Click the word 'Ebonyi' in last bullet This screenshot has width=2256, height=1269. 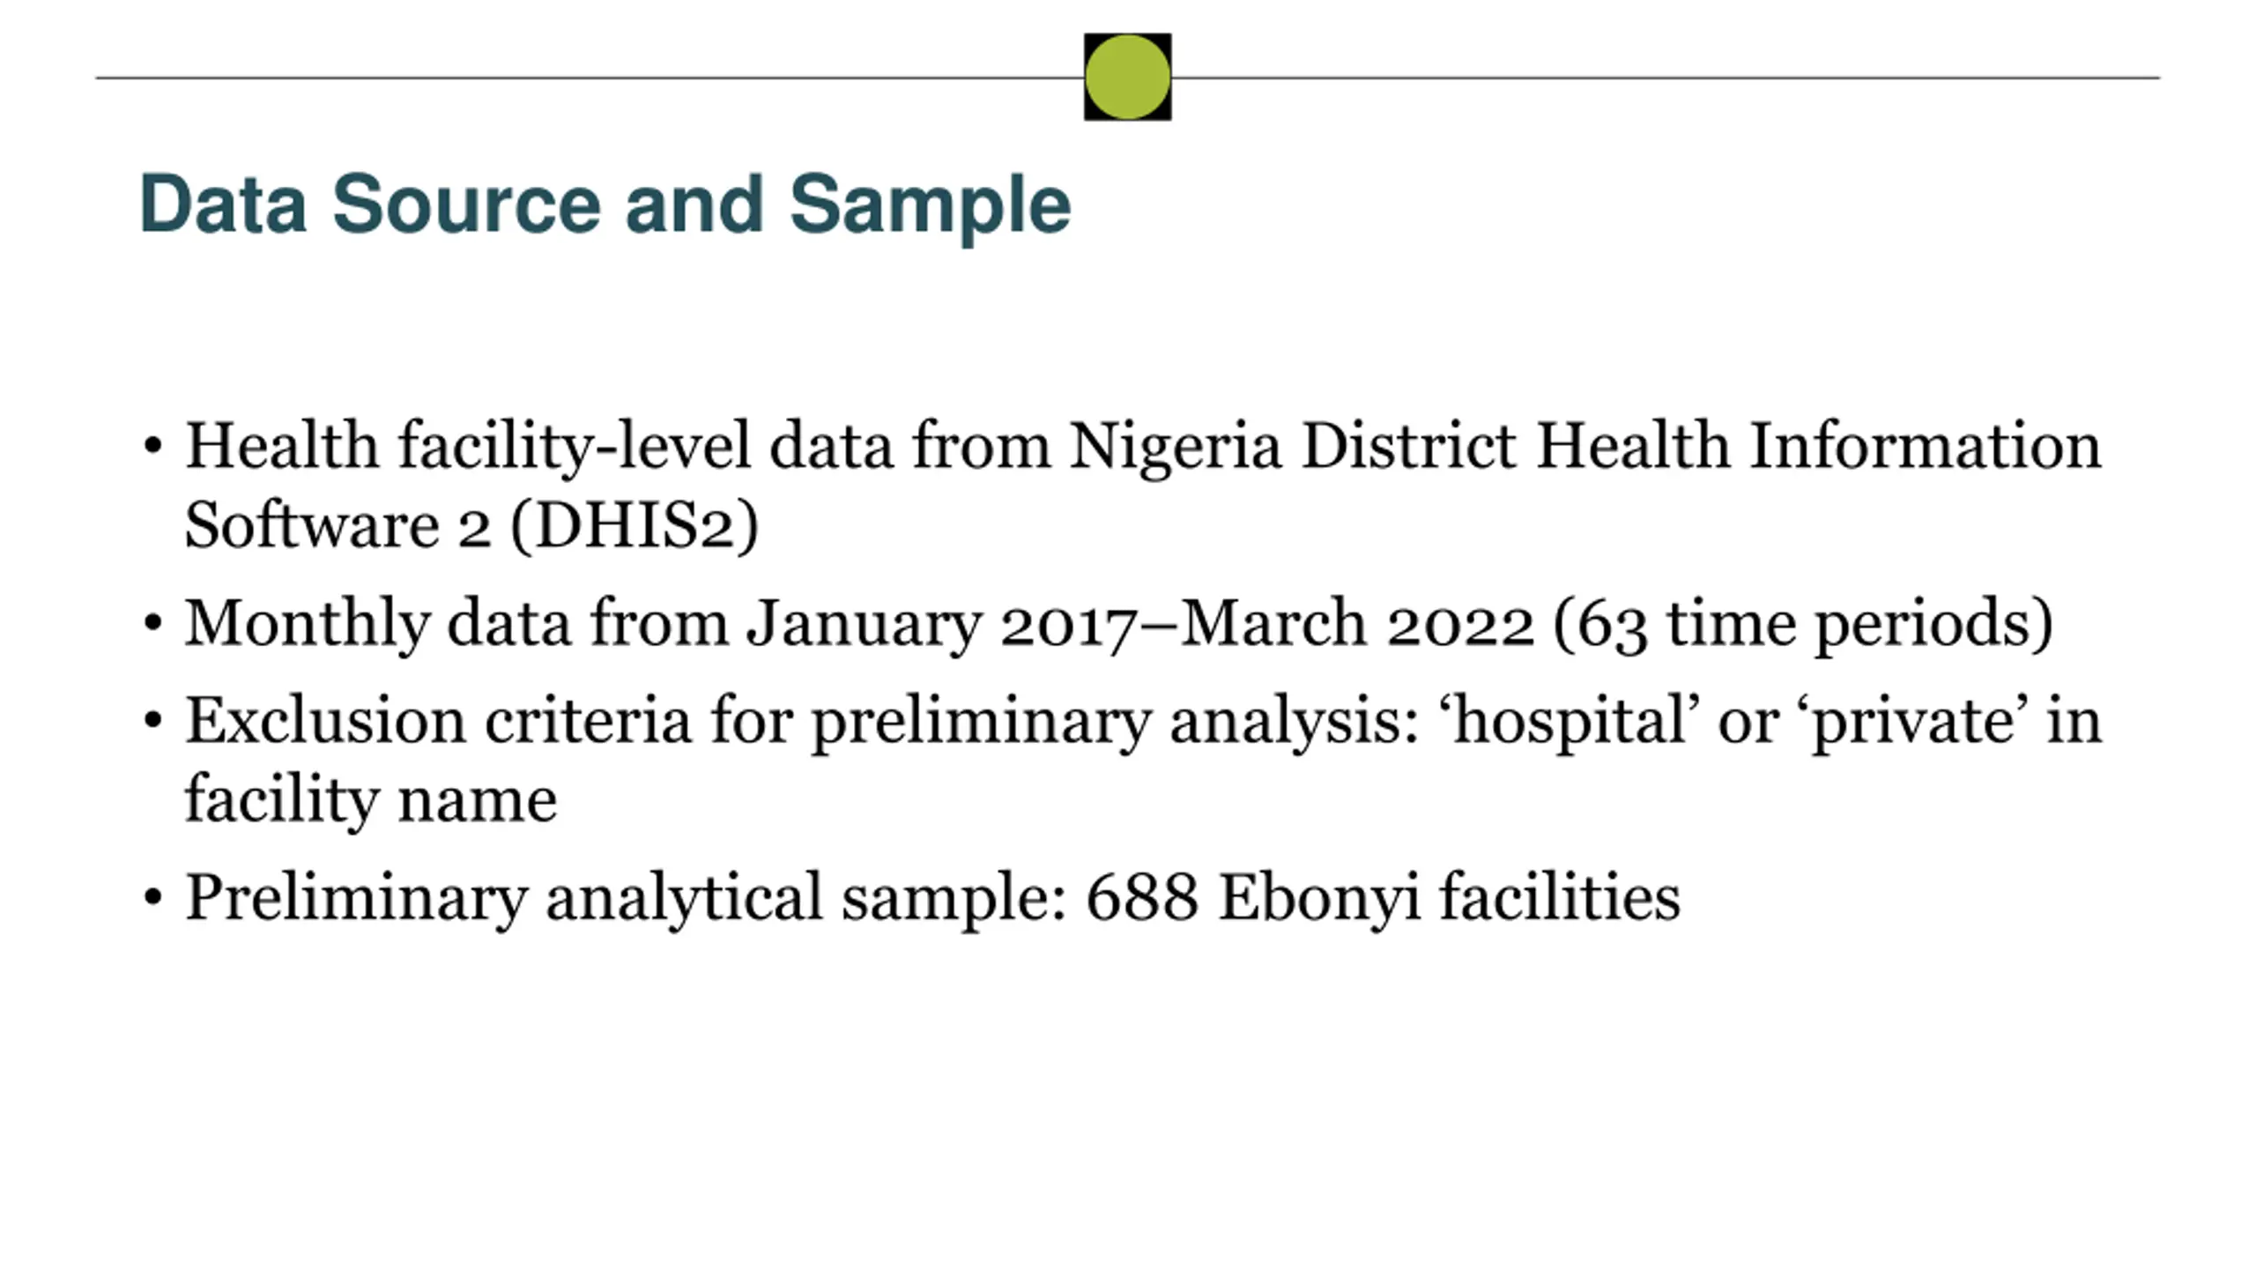(x=1319, y=899)
